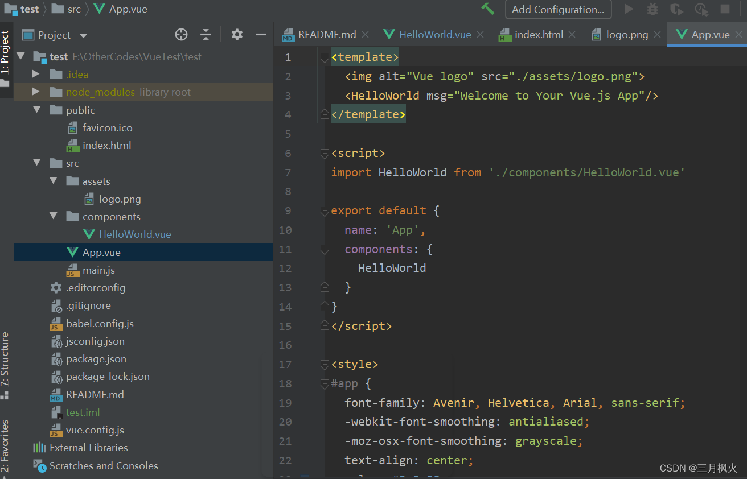Click the Run play icon in toolbar
The height and width of the screenshot is (479, 747).
click(x=629, y=9)
